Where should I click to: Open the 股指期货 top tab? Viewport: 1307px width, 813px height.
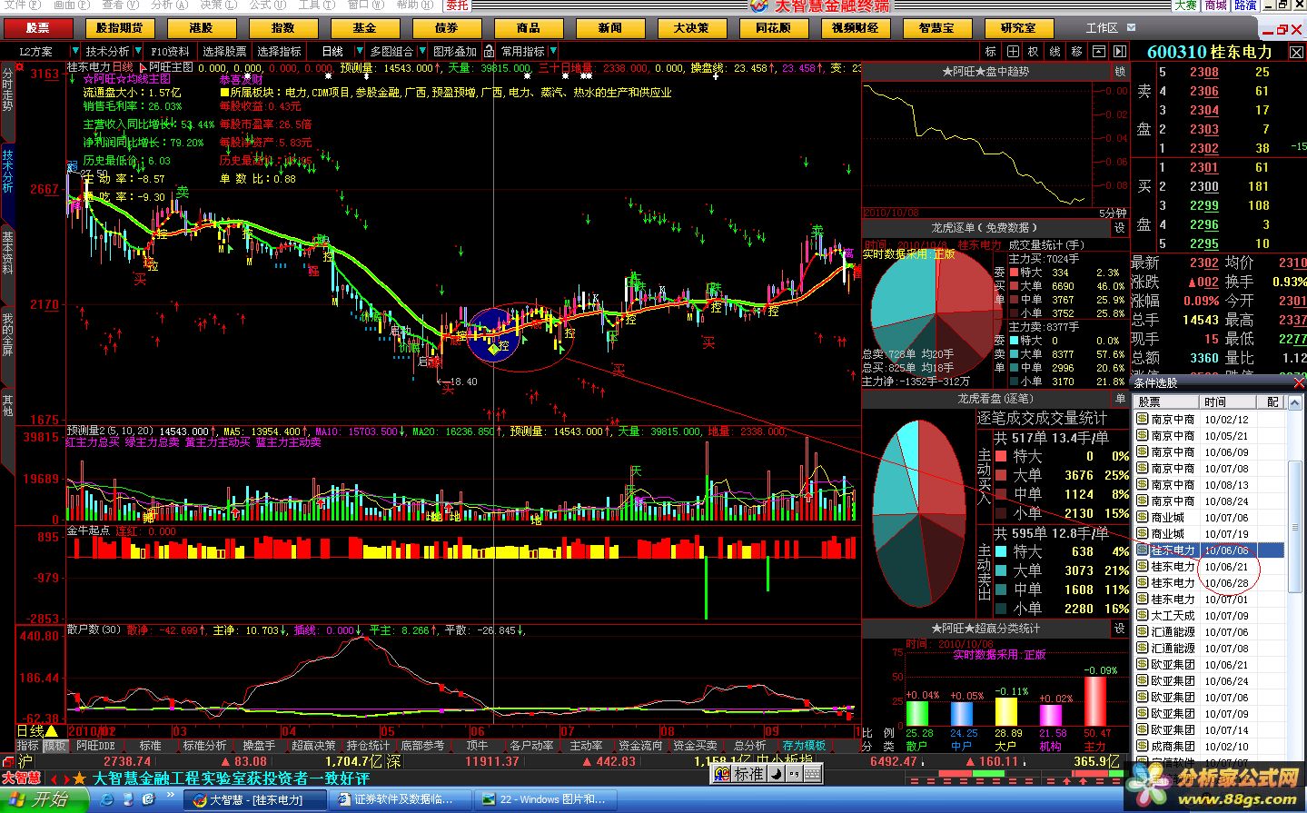coord(119,28)
